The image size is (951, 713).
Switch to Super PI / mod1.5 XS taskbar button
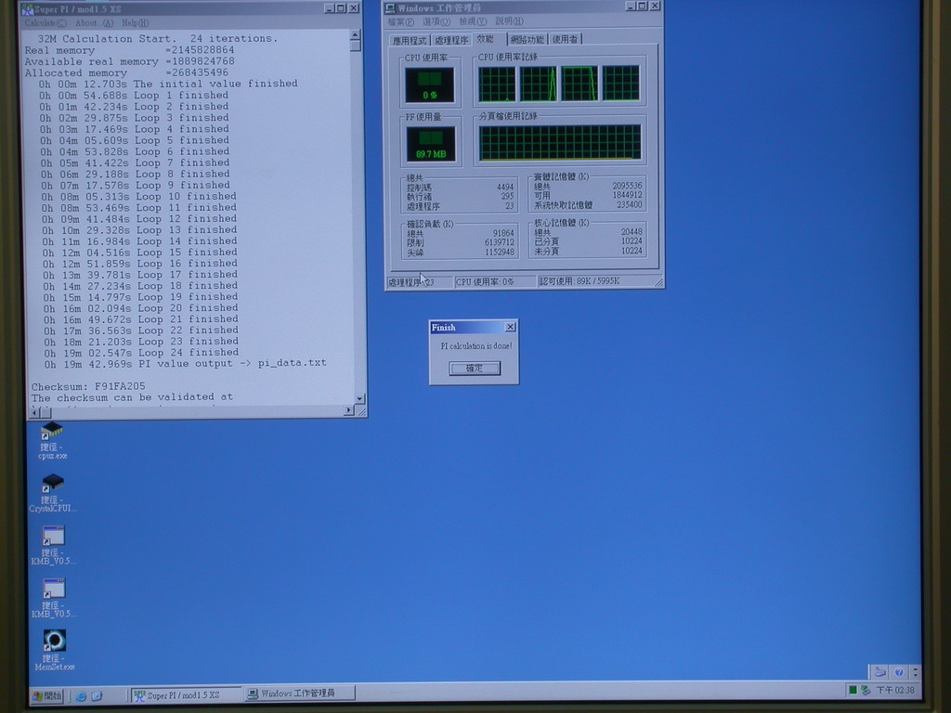pos(186,694)
